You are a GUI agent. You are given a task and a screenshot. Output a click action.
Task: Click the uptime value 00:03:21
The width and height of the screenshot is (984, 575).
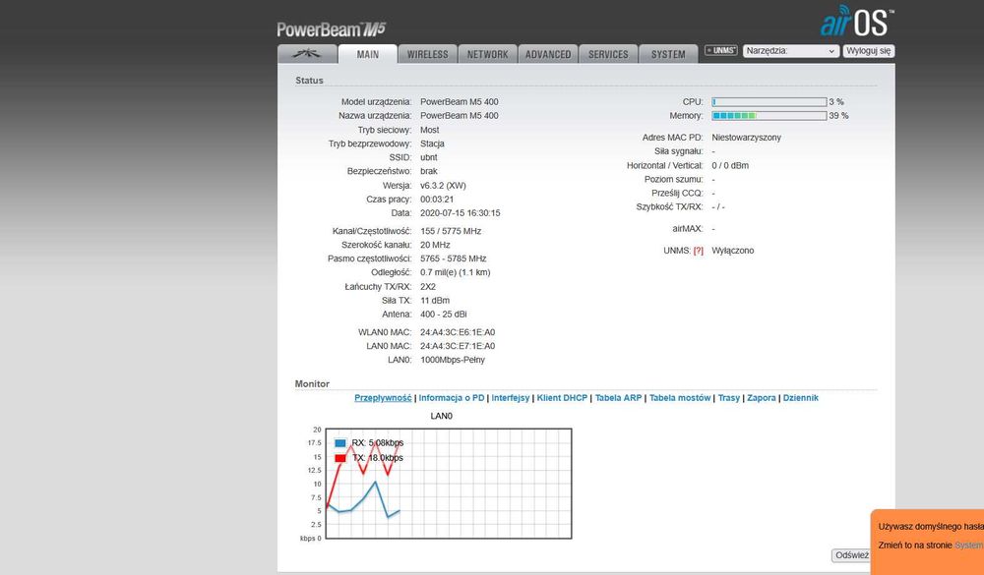(x=437, y=200)
